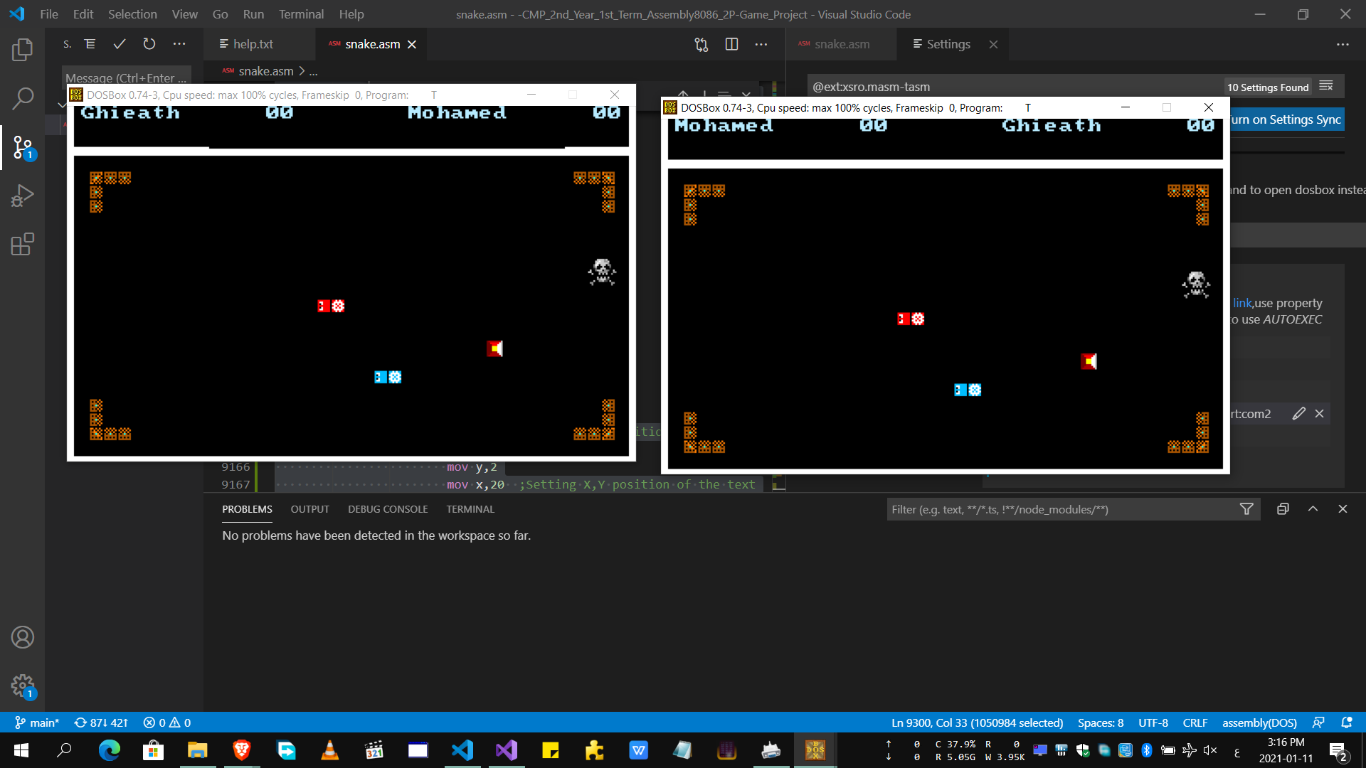Open the Explorer view in activity bar
1366x768 pixels.
[22, 50]
